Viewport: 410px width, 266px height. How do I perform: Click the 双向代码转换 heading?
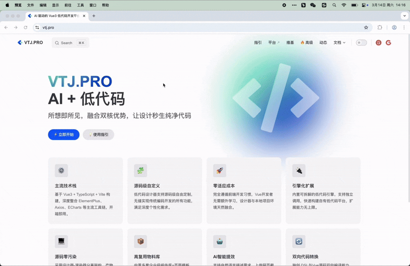[305, 257]
